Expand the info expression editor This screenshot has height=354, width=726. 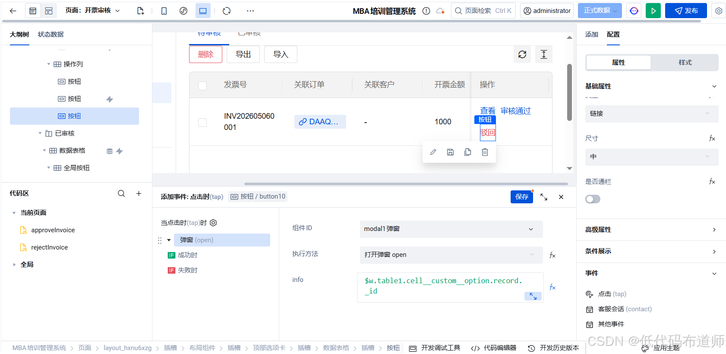[x=533, y=296]
